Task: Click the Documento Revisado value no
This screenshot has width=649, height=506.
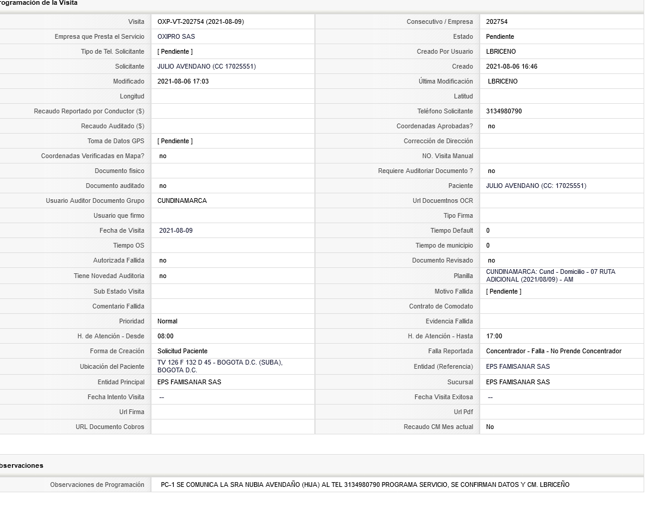Action: (x=492, y=260)
